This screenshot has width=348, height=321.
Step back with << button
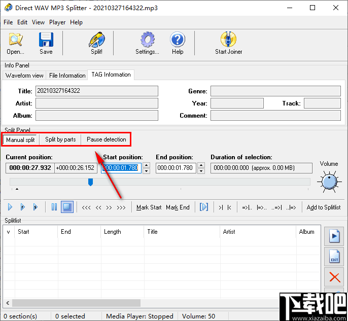[x=98, y=207]
